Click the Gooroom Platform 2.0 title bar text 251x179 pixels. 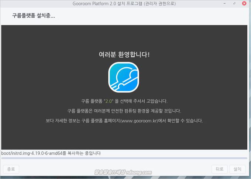[x=124, y=4]
